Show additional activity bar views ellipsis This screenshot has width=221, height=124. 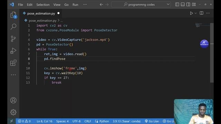(x=13, y=75)
